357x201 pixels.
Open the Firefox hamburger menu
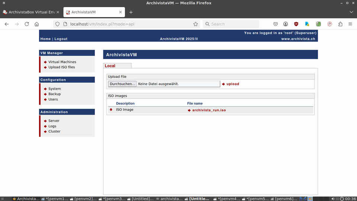point(350,24)
